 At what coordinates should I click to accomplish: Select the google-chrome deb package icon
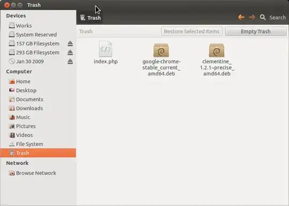pyautogui.click(x=161, y=50)
